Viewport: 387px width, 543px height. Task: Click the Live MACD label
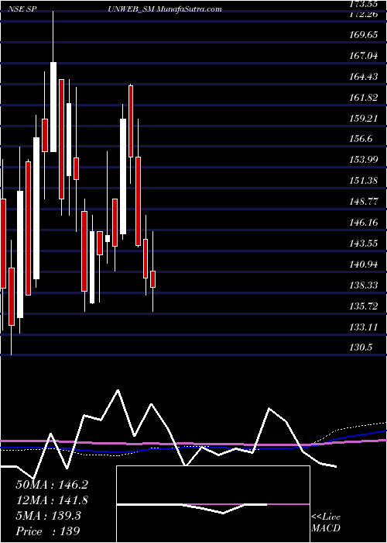(326, 523)
